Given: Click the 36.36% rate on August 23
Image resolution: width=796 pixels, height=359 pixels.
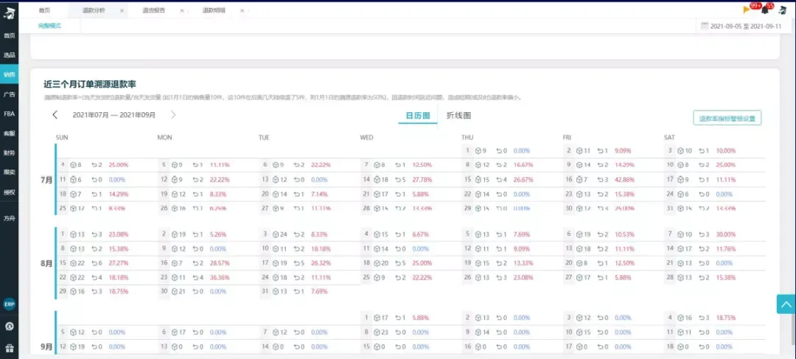Looking at the screenshot, I should [x=220, y=277].
